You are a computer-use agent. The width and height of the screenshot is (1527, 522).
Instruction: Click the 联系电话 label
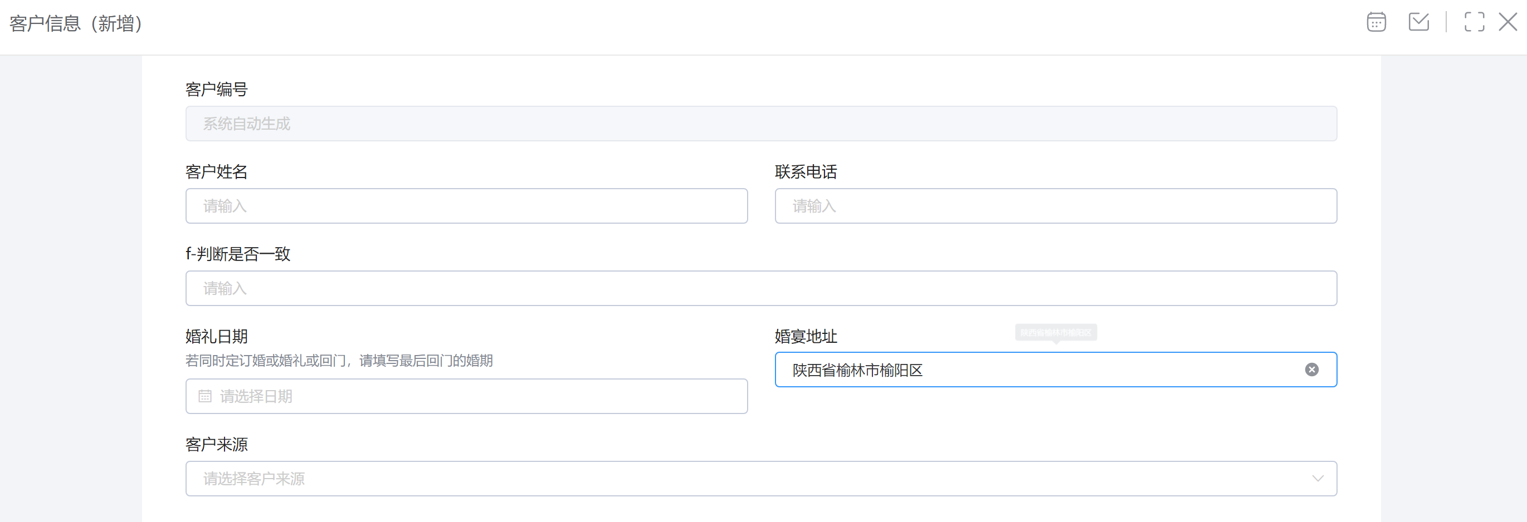pyautogui.click(x=806, y=171)
